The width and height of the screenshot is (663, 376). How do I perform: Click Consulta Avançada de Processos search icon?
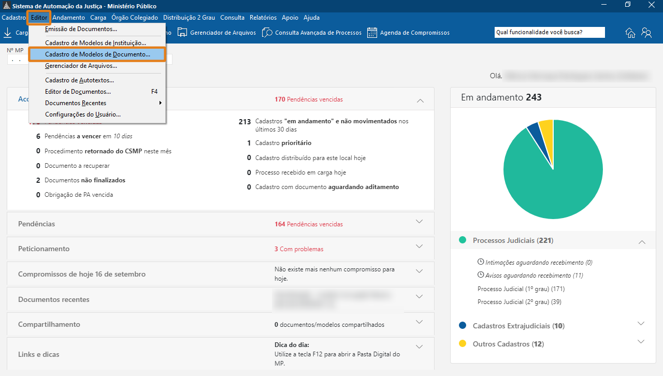point(267,33)
